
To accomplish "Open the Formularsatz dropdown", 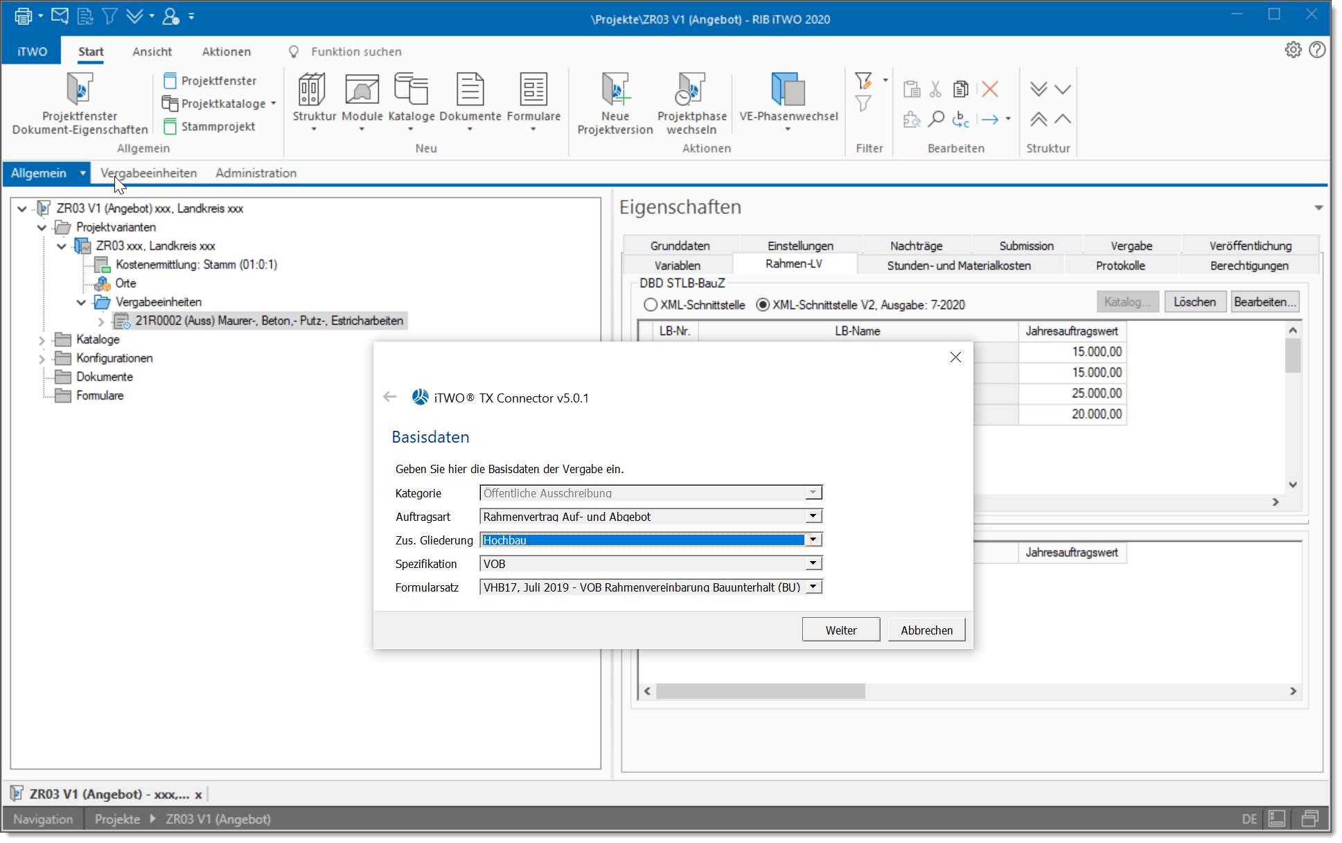I will pyautogui.click(x=813, y=587).
